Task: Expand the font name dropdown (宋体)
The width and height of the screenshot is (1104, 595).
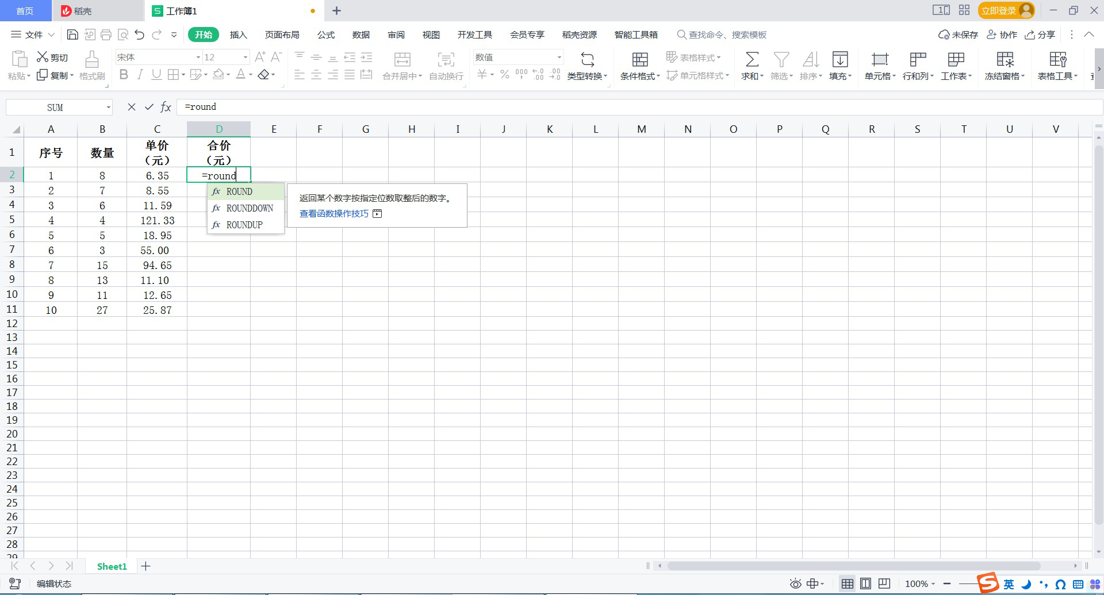Action: [198, 57]
